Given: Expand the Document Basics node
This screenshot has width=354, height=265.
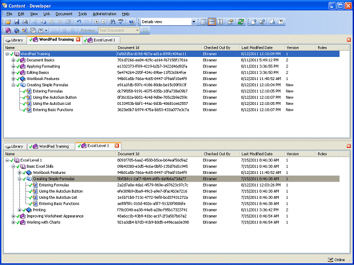Looking at the screenshot, I should (13, 60).
